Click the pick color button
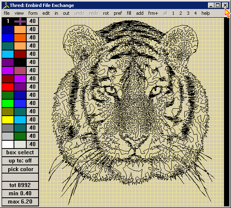The image size is (231, 208). (20, 169)
